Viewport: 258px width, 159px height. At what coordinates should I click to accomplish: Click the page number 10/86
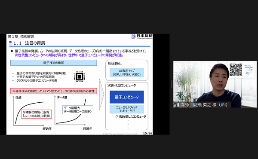147,133
